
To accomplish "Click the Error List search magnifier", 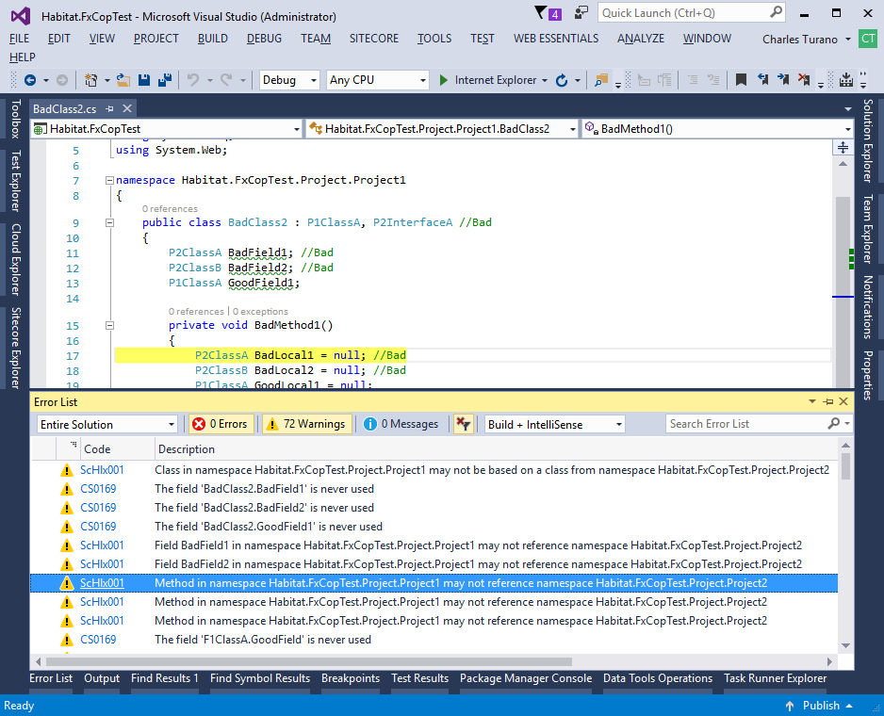I will pyautogui.click(x=834, y=424).
